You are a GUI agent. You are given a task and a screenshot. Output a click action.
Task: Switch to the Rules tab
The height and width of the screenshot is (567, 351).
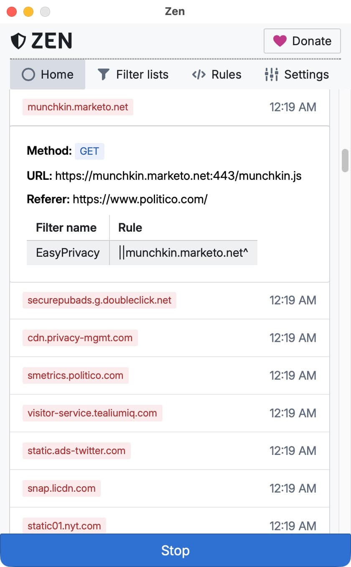[x=216, y=75]
